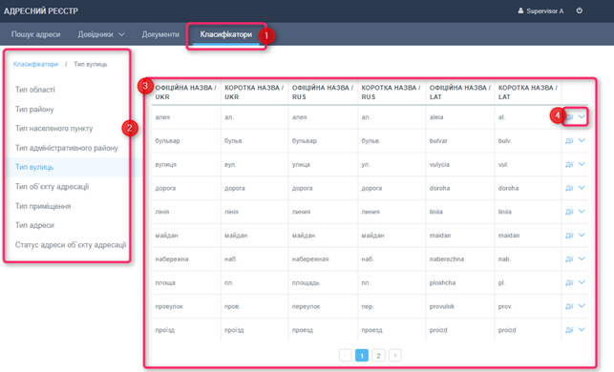Select Тип об'єкту адресації in sidebar
Screen dimensions: 614x372
coord(53,187)
